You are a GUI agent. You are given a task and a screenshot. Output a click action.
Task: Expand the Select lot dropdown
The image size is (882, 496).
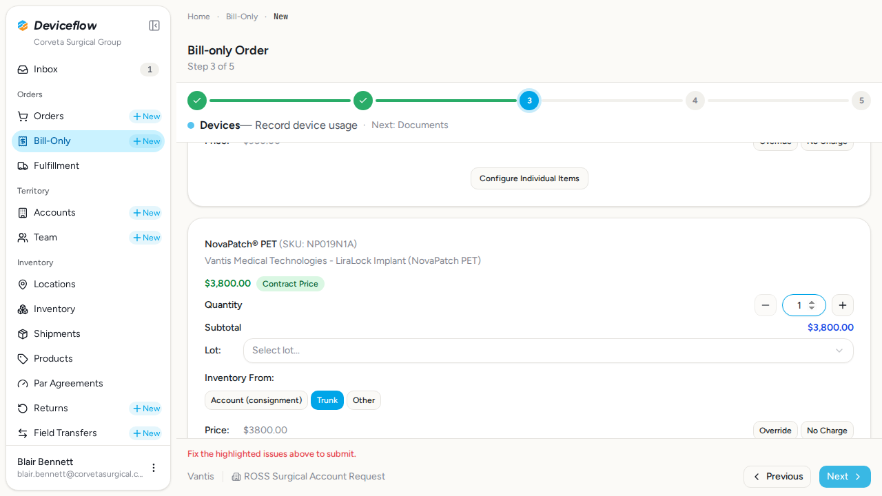click(x=548, y=351)
